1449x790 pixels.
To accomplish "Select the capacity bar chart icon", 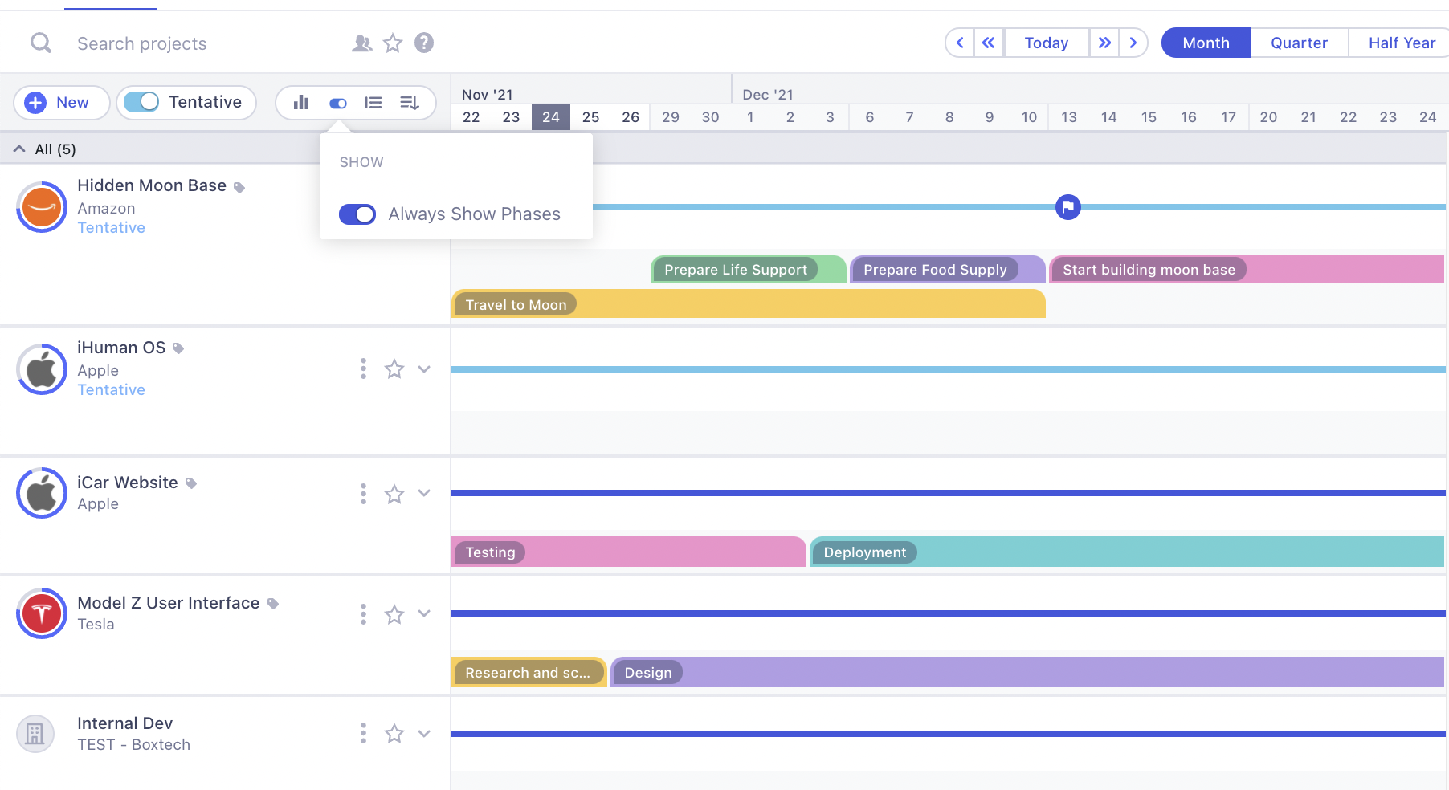I will 300,102.
